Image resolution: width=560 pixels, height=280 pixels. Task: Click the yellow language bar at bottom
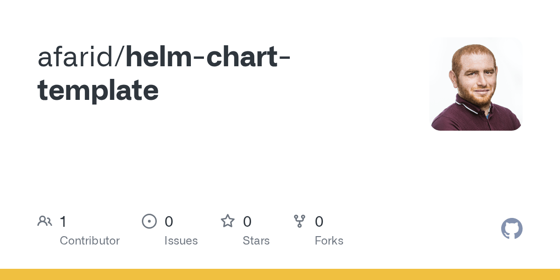pyautogui.click(x=280, y=274)
